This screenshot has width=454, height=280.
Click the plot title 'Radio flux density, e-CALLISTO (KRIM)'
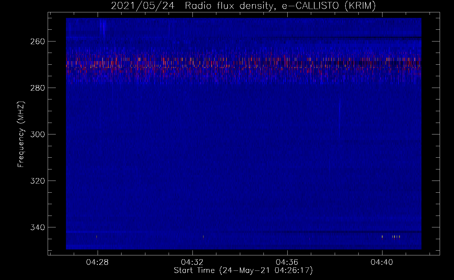tap(280, 6)
